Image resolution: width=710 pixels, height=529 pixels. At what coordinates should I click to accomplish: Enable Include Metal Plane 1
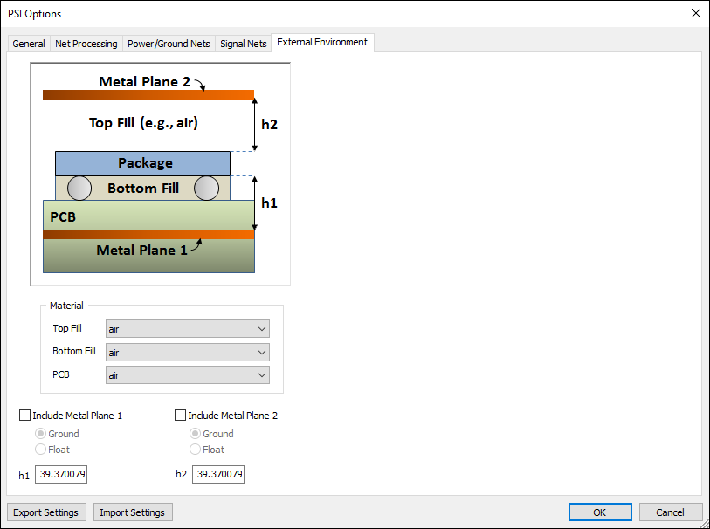[x=24, y=415]
